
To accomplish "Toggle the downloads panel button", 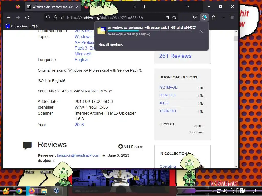I will (x=204, y=17).
